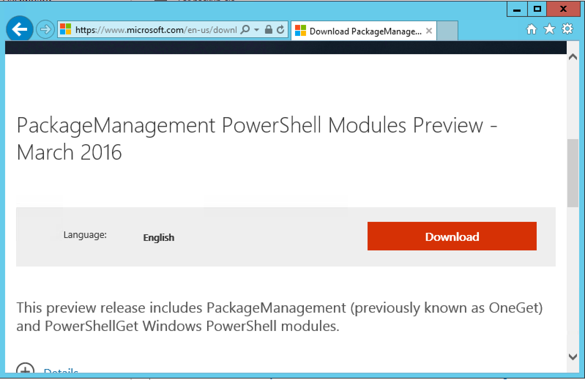
Task: View the security lock icon report
Action: tap(269, 29)
